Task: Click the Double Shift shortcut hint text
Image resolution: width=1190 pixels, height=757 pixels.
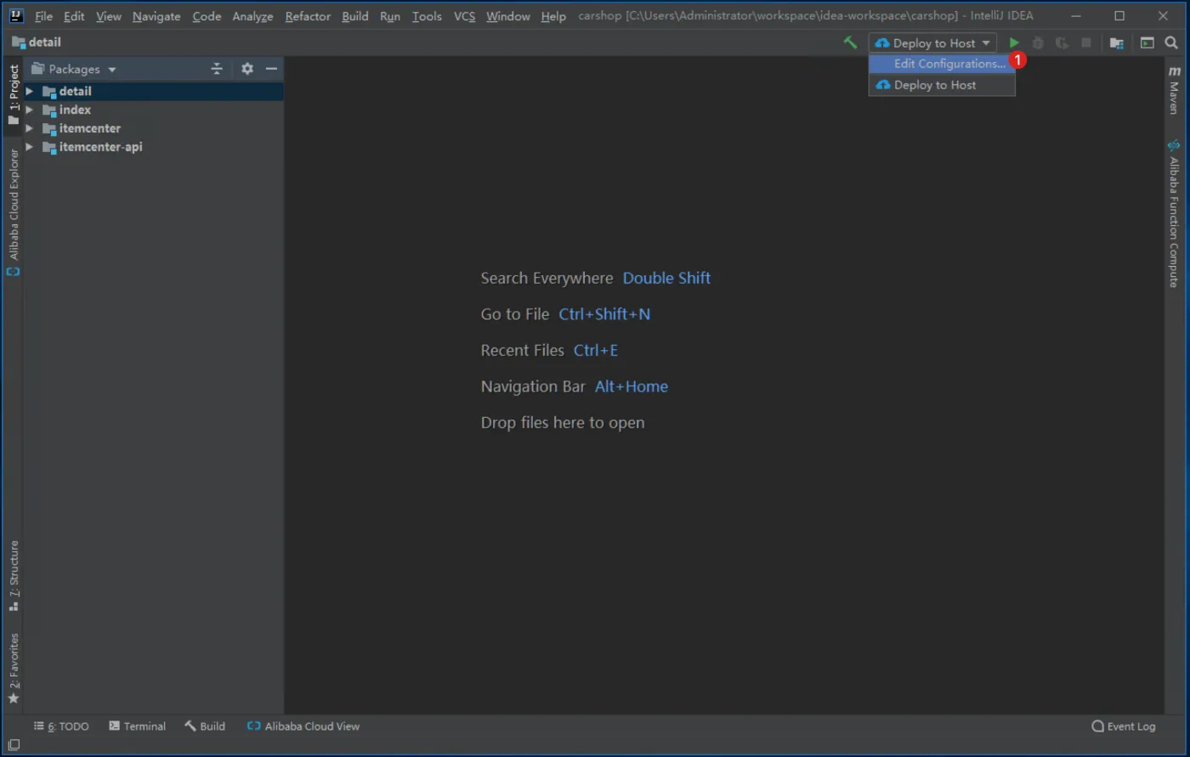Action: 666,278
